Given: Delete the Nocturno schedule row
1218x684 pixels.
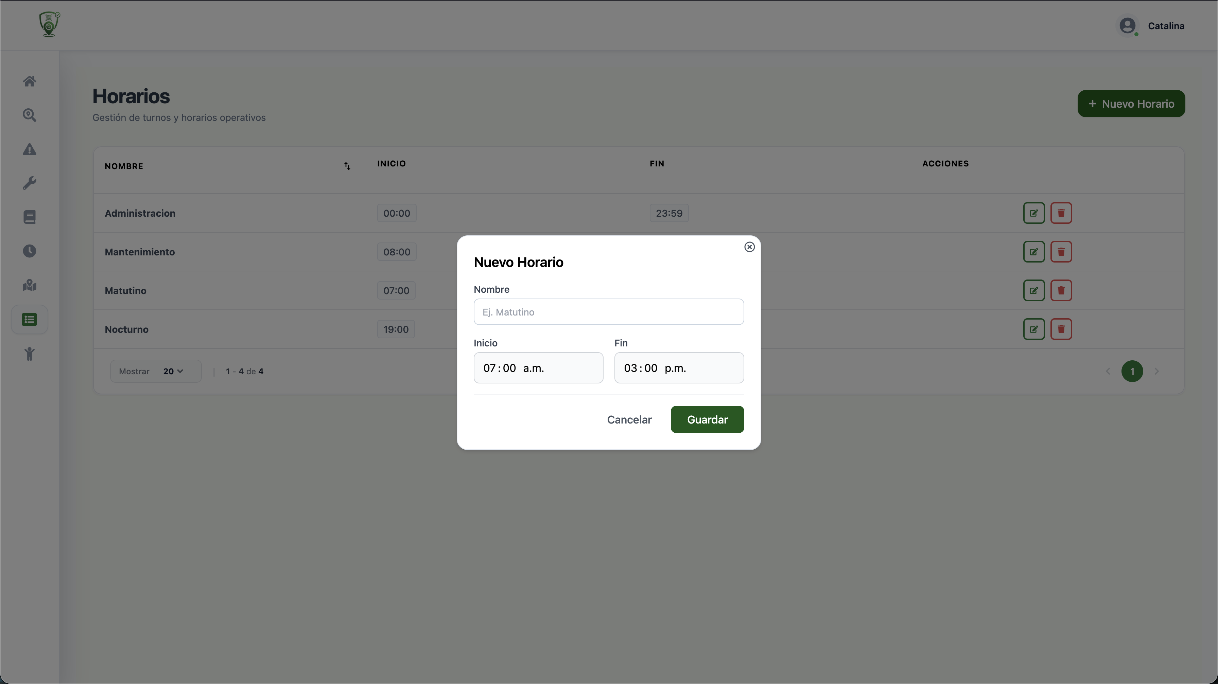Looking at the screenshot, I should pyautogui.click(x=1061, y=329).
